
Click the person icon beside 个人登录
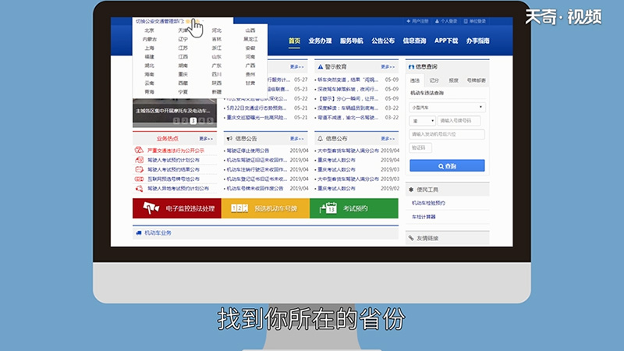point(437,21)
